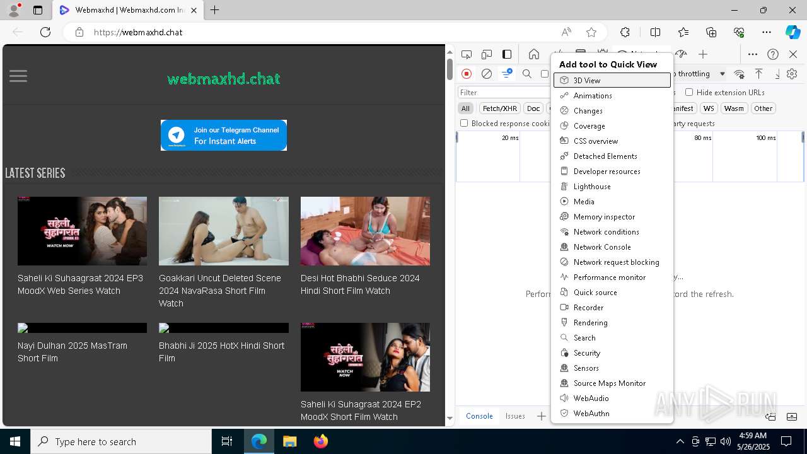
Task: Add Source Maps Monitor tool
Action: click(x=612, y=383)
